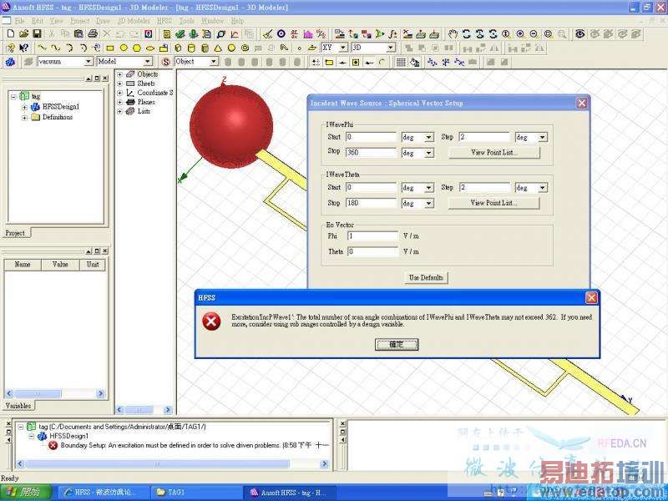Click Use Defaults in Spherical Vector Setup
Viewport: 668px width, 501px height.
point(426,278)
